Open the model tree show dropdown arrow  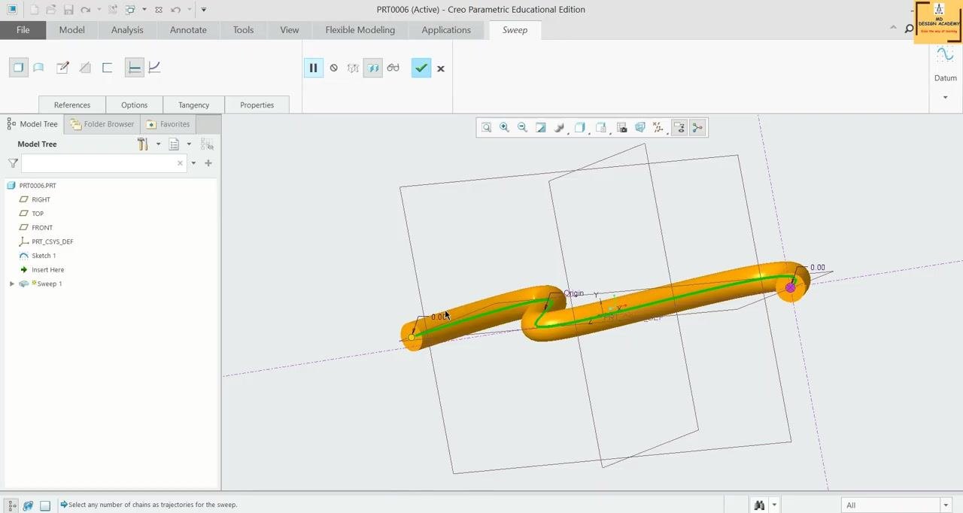coord(189,144)
